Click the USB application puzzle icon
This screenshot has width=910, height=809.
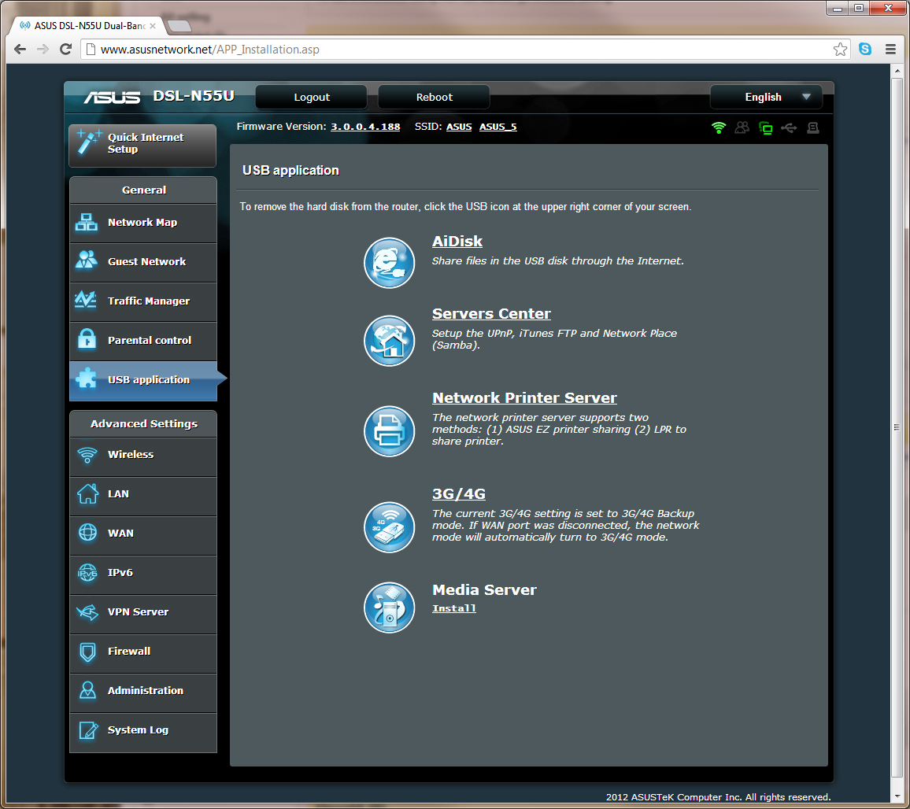pyautogui.click(x=87, y=379)
